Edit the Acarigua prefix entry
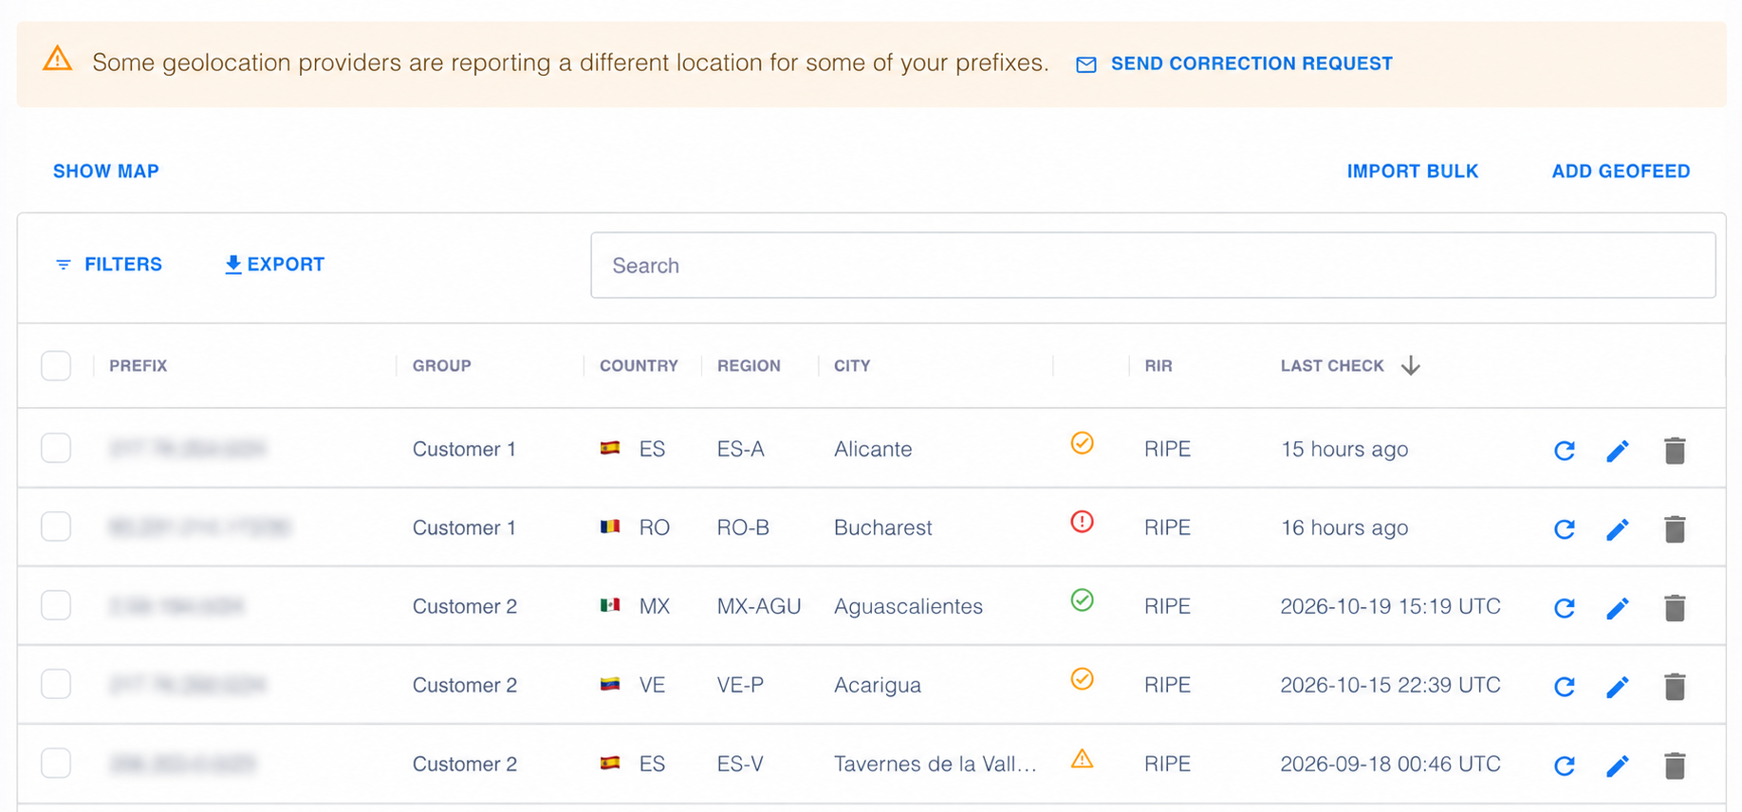 [1618, 687]
